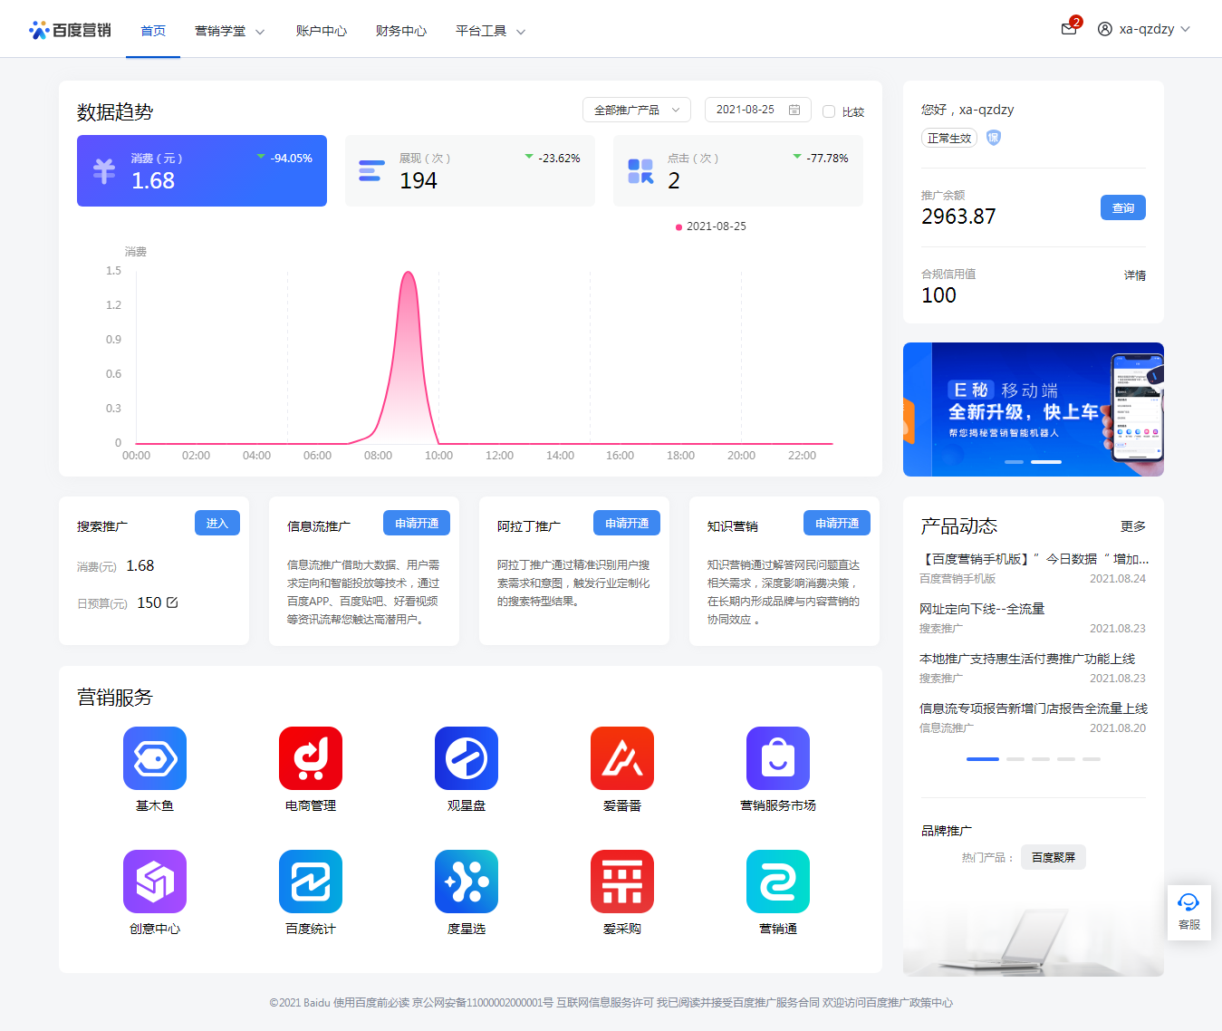
Task: Expand the 全部推广产品 dropdown
Action: [x=636, y=110]
